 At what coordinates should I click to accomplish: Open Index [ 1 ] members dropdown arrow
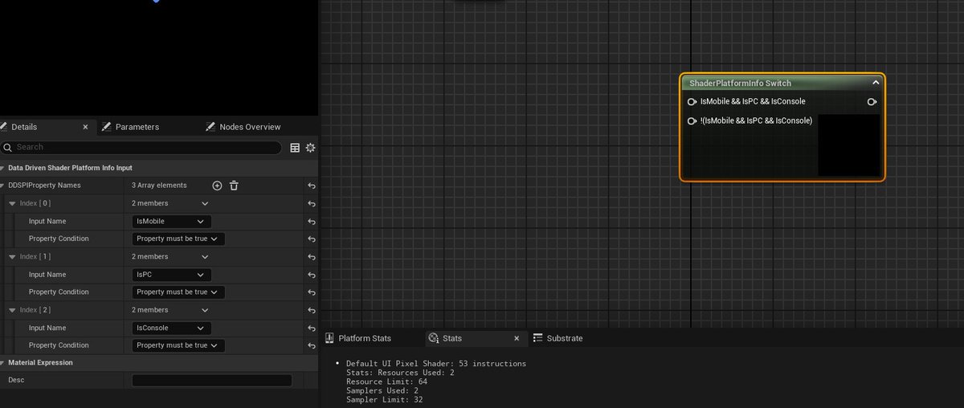click(206, 256)
